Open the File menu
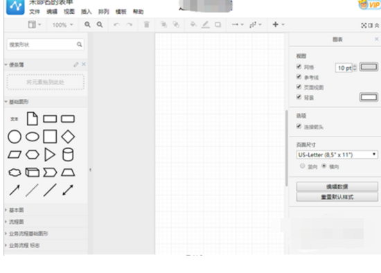381x273 pixels. click(34, 12)
